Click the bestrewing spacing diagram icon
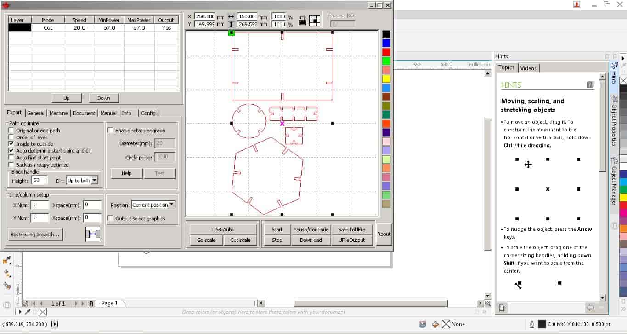627x334 pixels. [93, 235]
